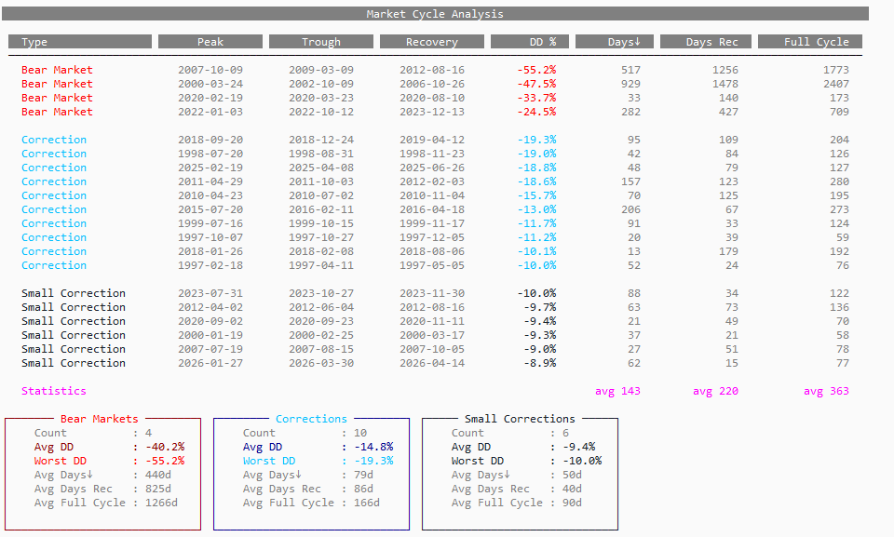Click the avg 143 days statistic
The height and width of the screenshot is (537, 894).
tap(617, 391)
